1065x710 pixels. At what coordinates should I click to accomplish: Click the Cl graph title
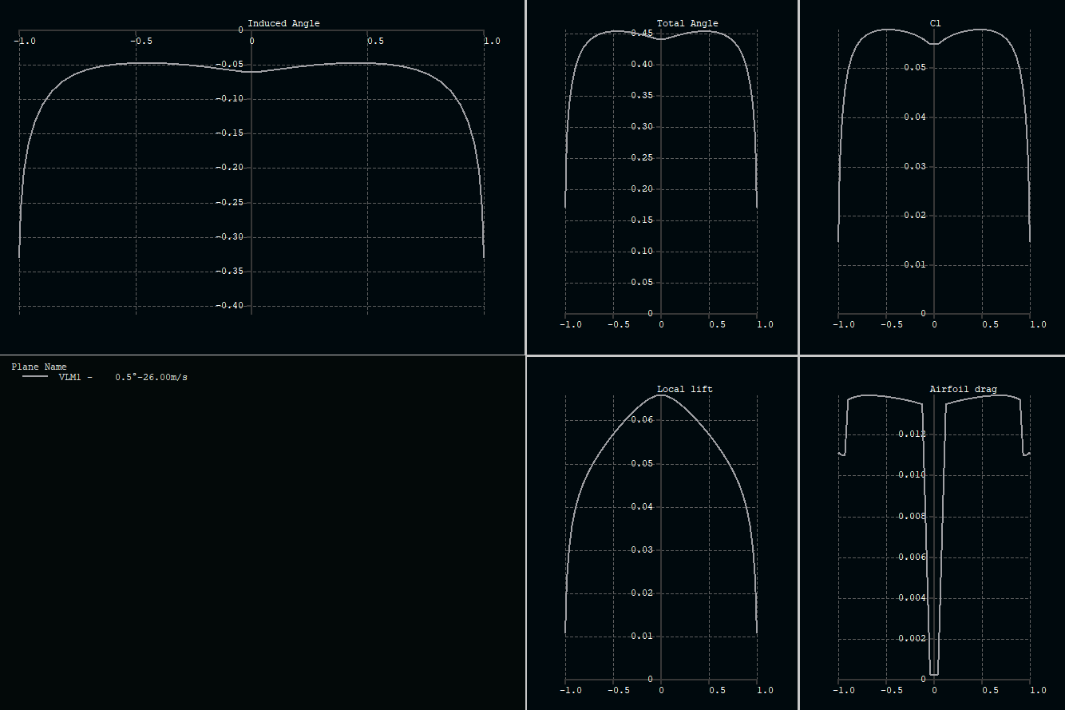936,23
